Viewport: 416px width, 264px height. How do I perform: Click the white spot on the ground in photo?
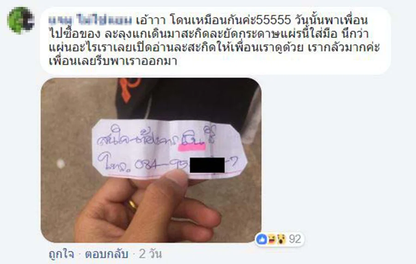point(61,164)
